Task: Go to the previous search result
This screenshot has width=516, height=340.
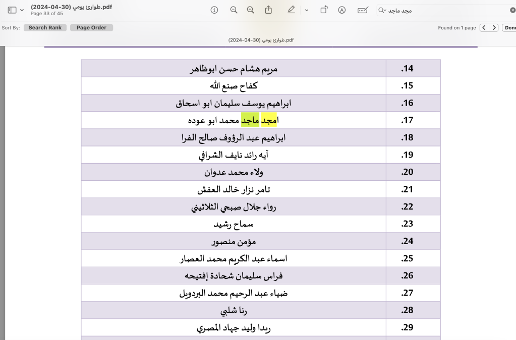Action: [x=484, y=28]
